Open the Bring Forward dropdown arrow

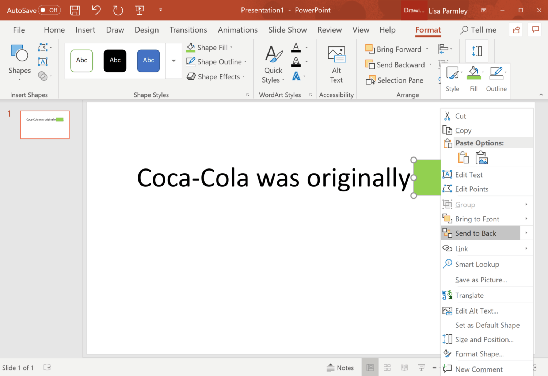point(427,49)
